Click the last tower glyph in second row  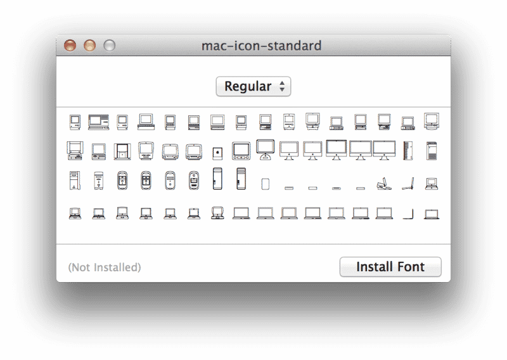point(432,150)
